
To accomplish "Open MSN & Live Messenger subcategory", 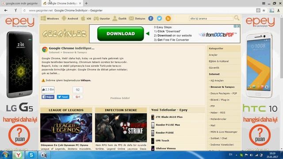I will click(x=224, y=132).
